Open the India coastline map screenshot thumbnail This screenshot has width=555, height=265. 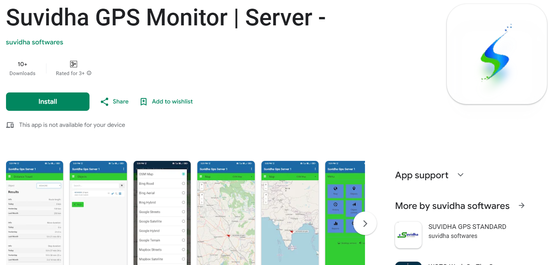290,213
